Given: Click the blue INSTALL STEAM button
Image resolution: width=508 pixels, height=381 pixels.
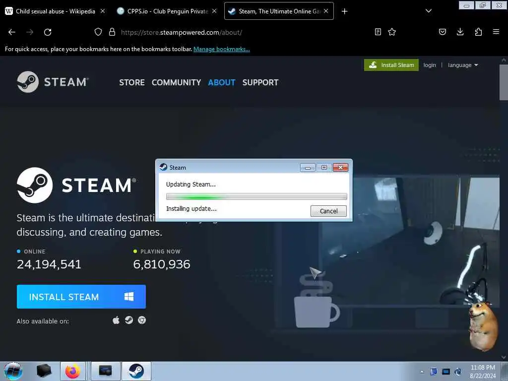Looking at the screenshot, I should tap(81, 297).
